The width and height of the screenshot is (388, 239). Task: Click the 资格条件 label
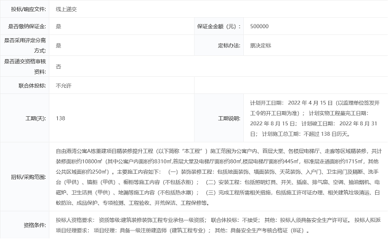35,225
